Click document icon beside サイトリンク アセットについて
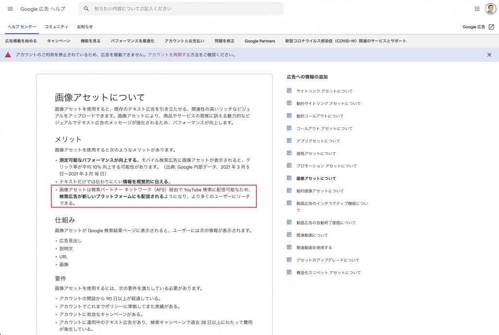The image size is (499, 335). 289,91
